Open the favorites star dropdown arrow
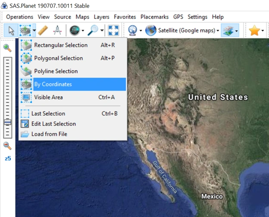 click(263, 31)
